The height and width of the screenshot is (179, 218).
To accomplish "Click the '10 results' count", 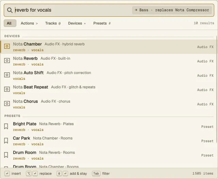I will coord(204,23).
